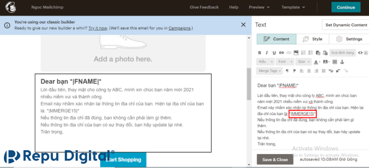Dismiss the classic builder notification banner
Screen dimensions: 369x168
tap(243, 25)
